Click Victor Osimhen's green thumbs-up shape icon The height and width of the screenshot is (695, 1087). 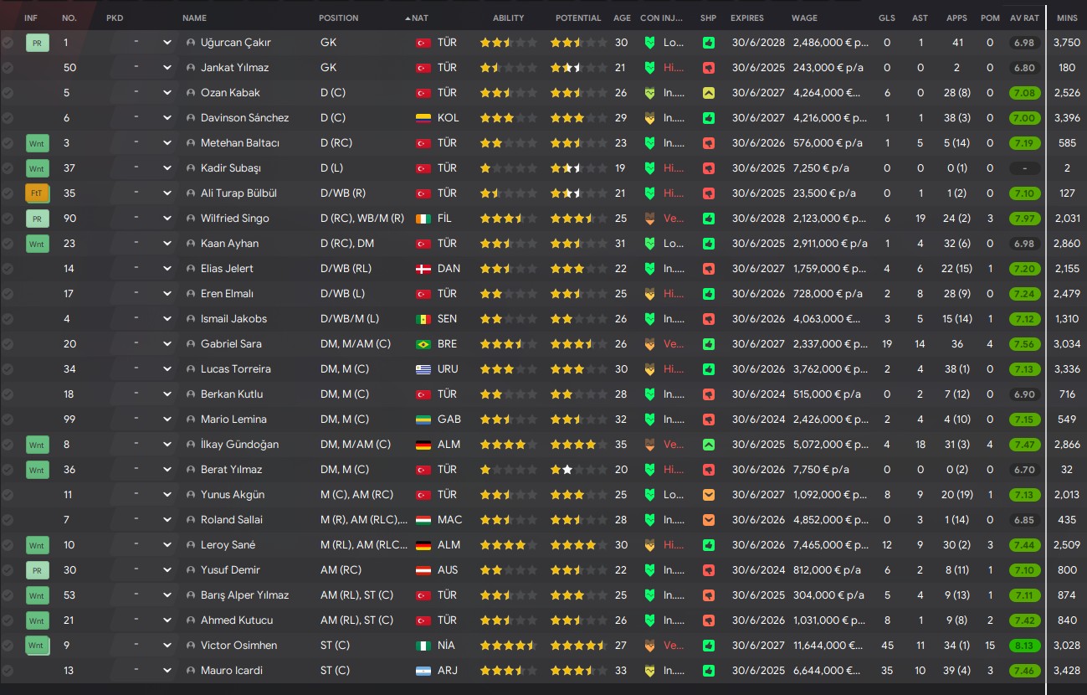709,646
